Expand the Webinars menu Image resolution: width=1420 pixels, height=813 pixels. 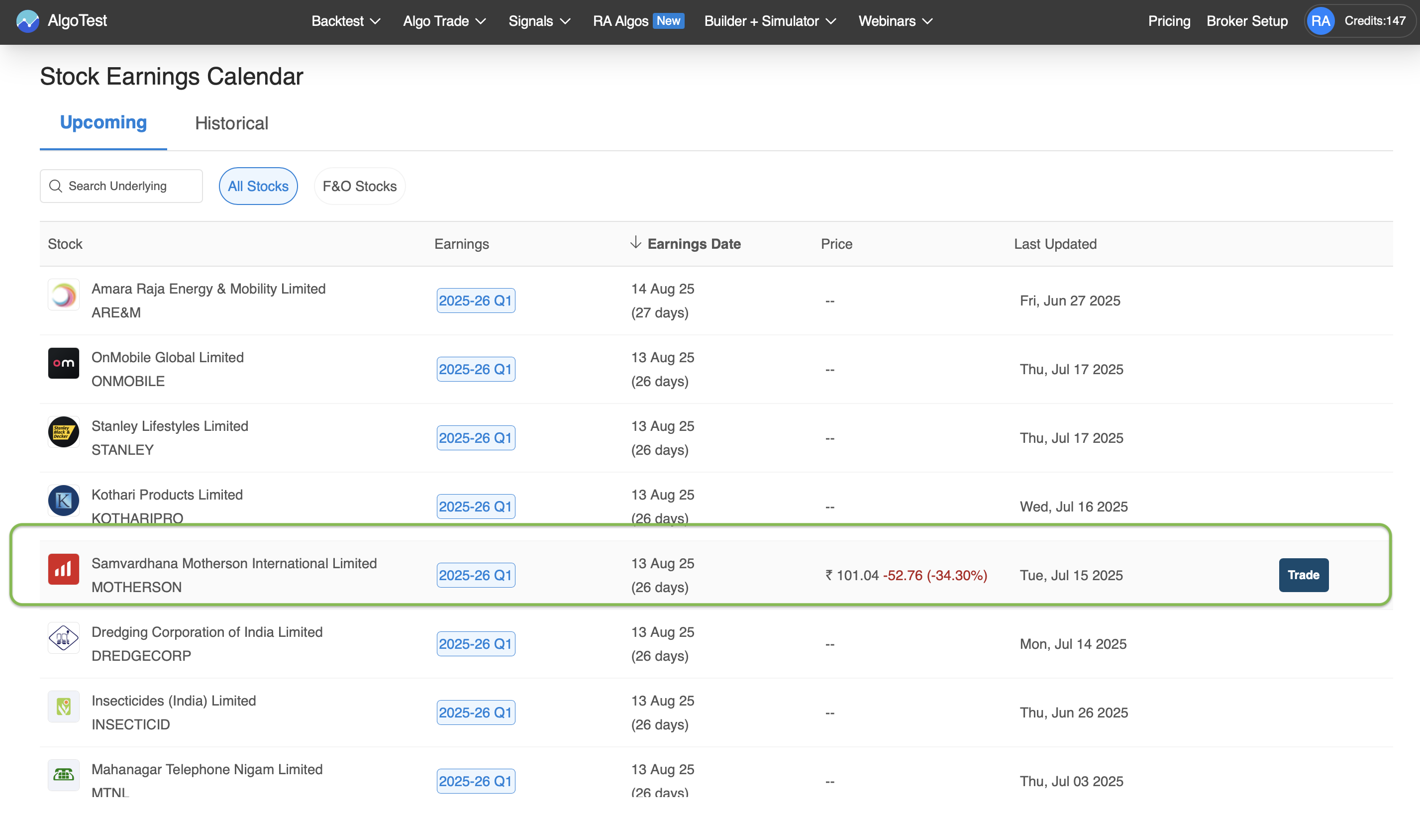896,21
